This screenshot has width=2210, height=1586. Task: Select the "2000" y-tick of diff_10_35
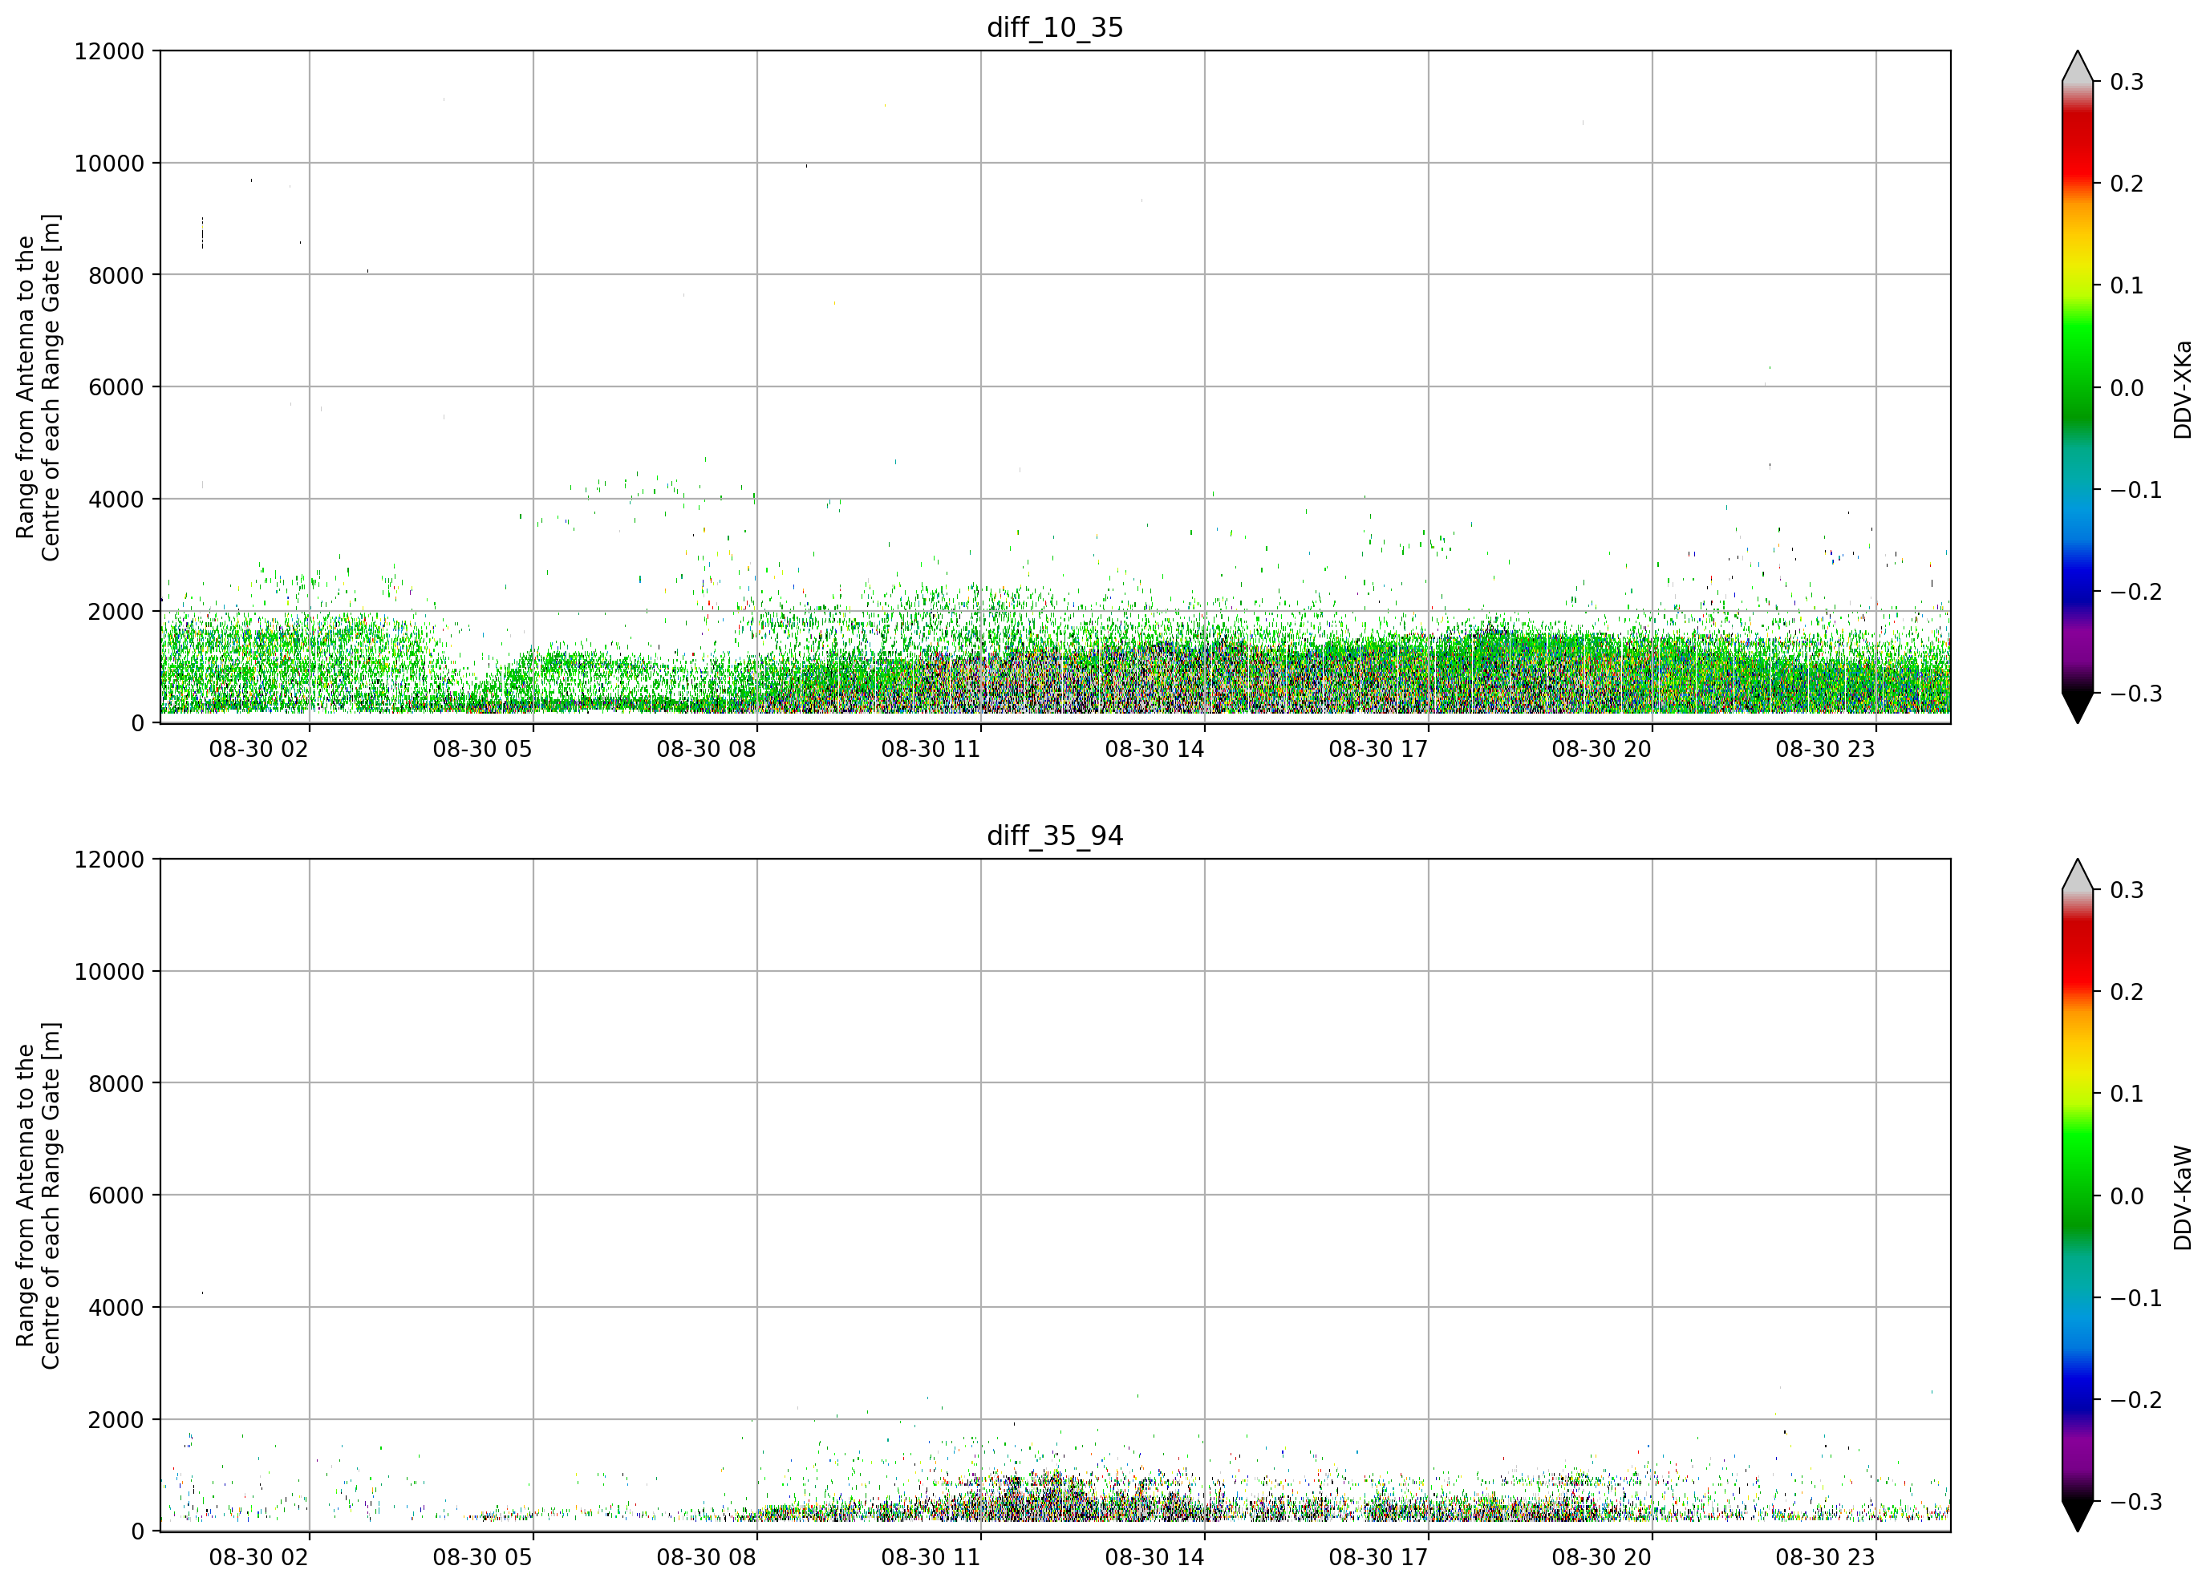116,612
